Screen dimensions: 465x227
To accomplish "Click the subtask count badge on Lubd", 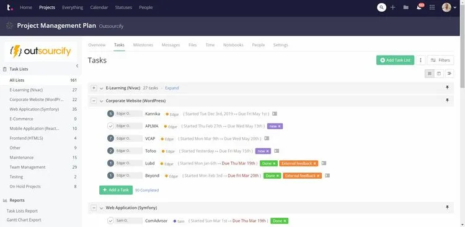I will pos(110,163).
